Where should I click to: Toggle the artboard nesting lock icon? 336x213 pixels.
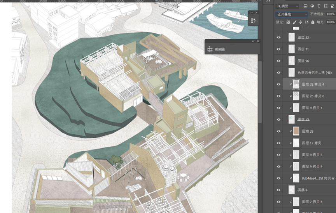pos(306,22)
